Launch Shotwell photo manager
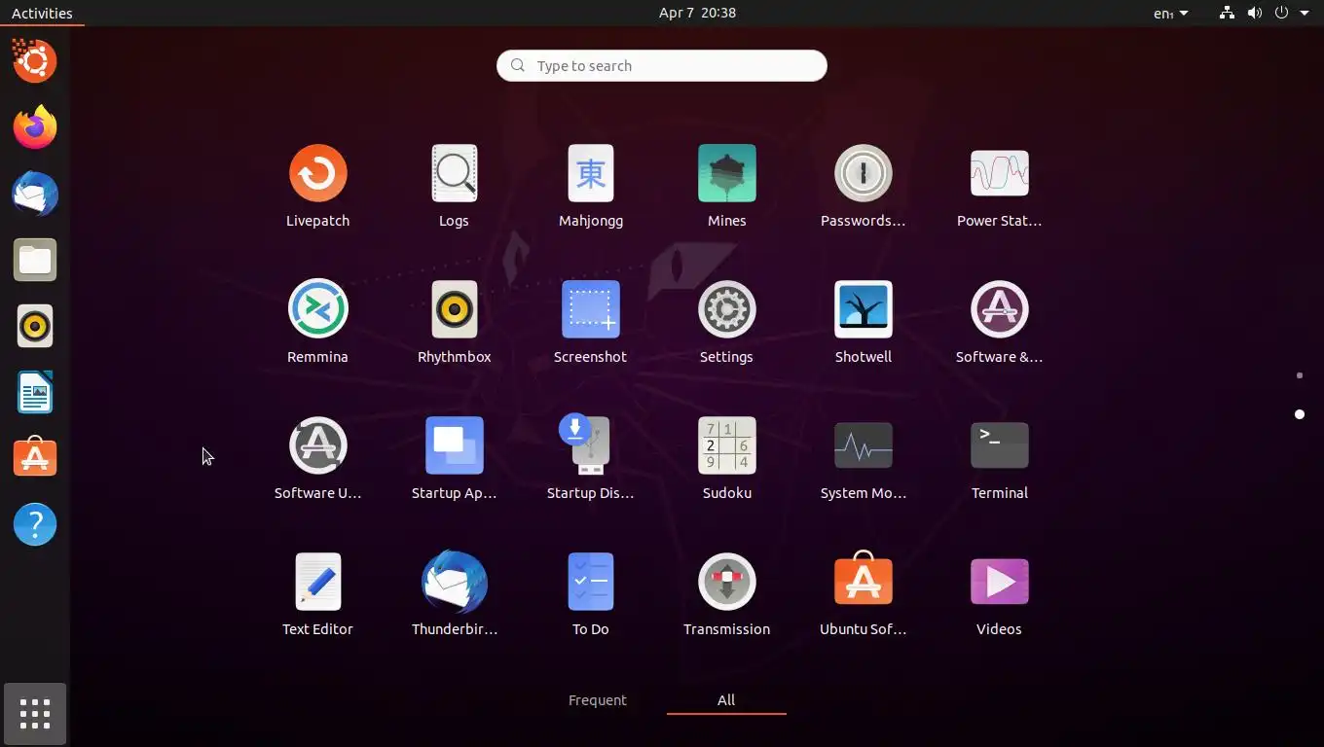 [863, 323]
